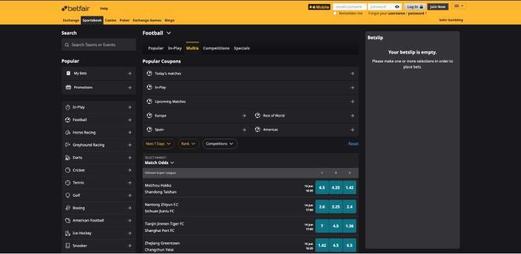Click the Spain coupon football icon
This screenshot has height=254, width=521.
click(x=149, y=130)
